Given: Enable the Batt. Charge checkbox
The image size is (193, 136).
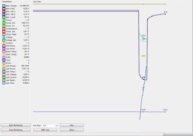Looking at the screenshot, I should (x=3, y=6).
